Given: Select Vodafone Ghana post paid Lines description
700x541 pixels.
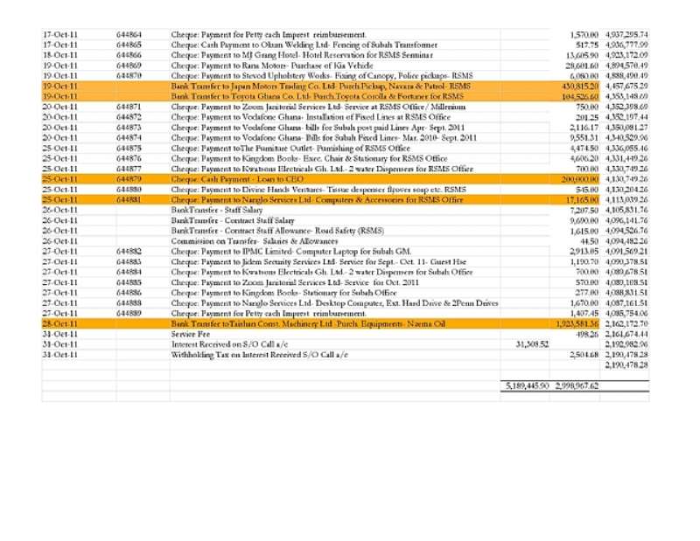Looking at the screenshot, I should tap(318, 128).
